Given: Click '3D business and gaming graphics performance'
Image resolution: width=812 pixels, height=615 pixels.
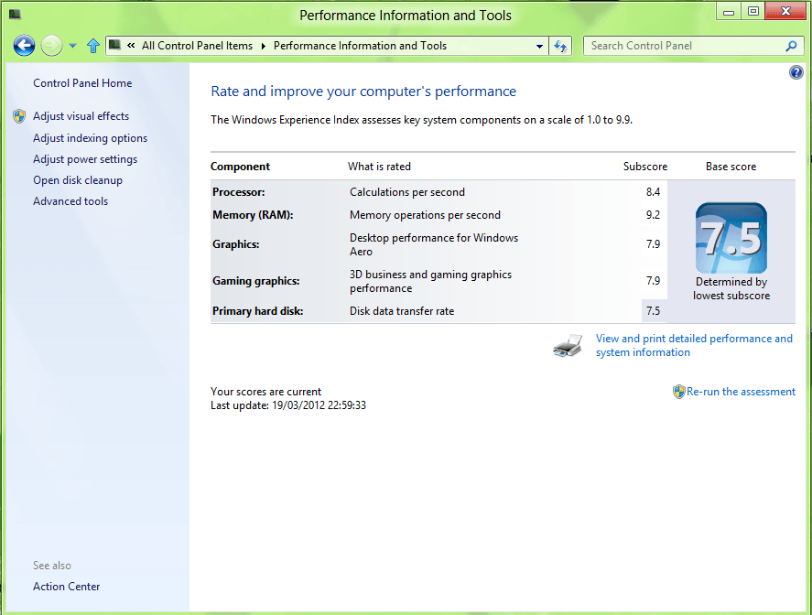Looking at the screenshot, I should pyautogui.click(x=430, y=281).
